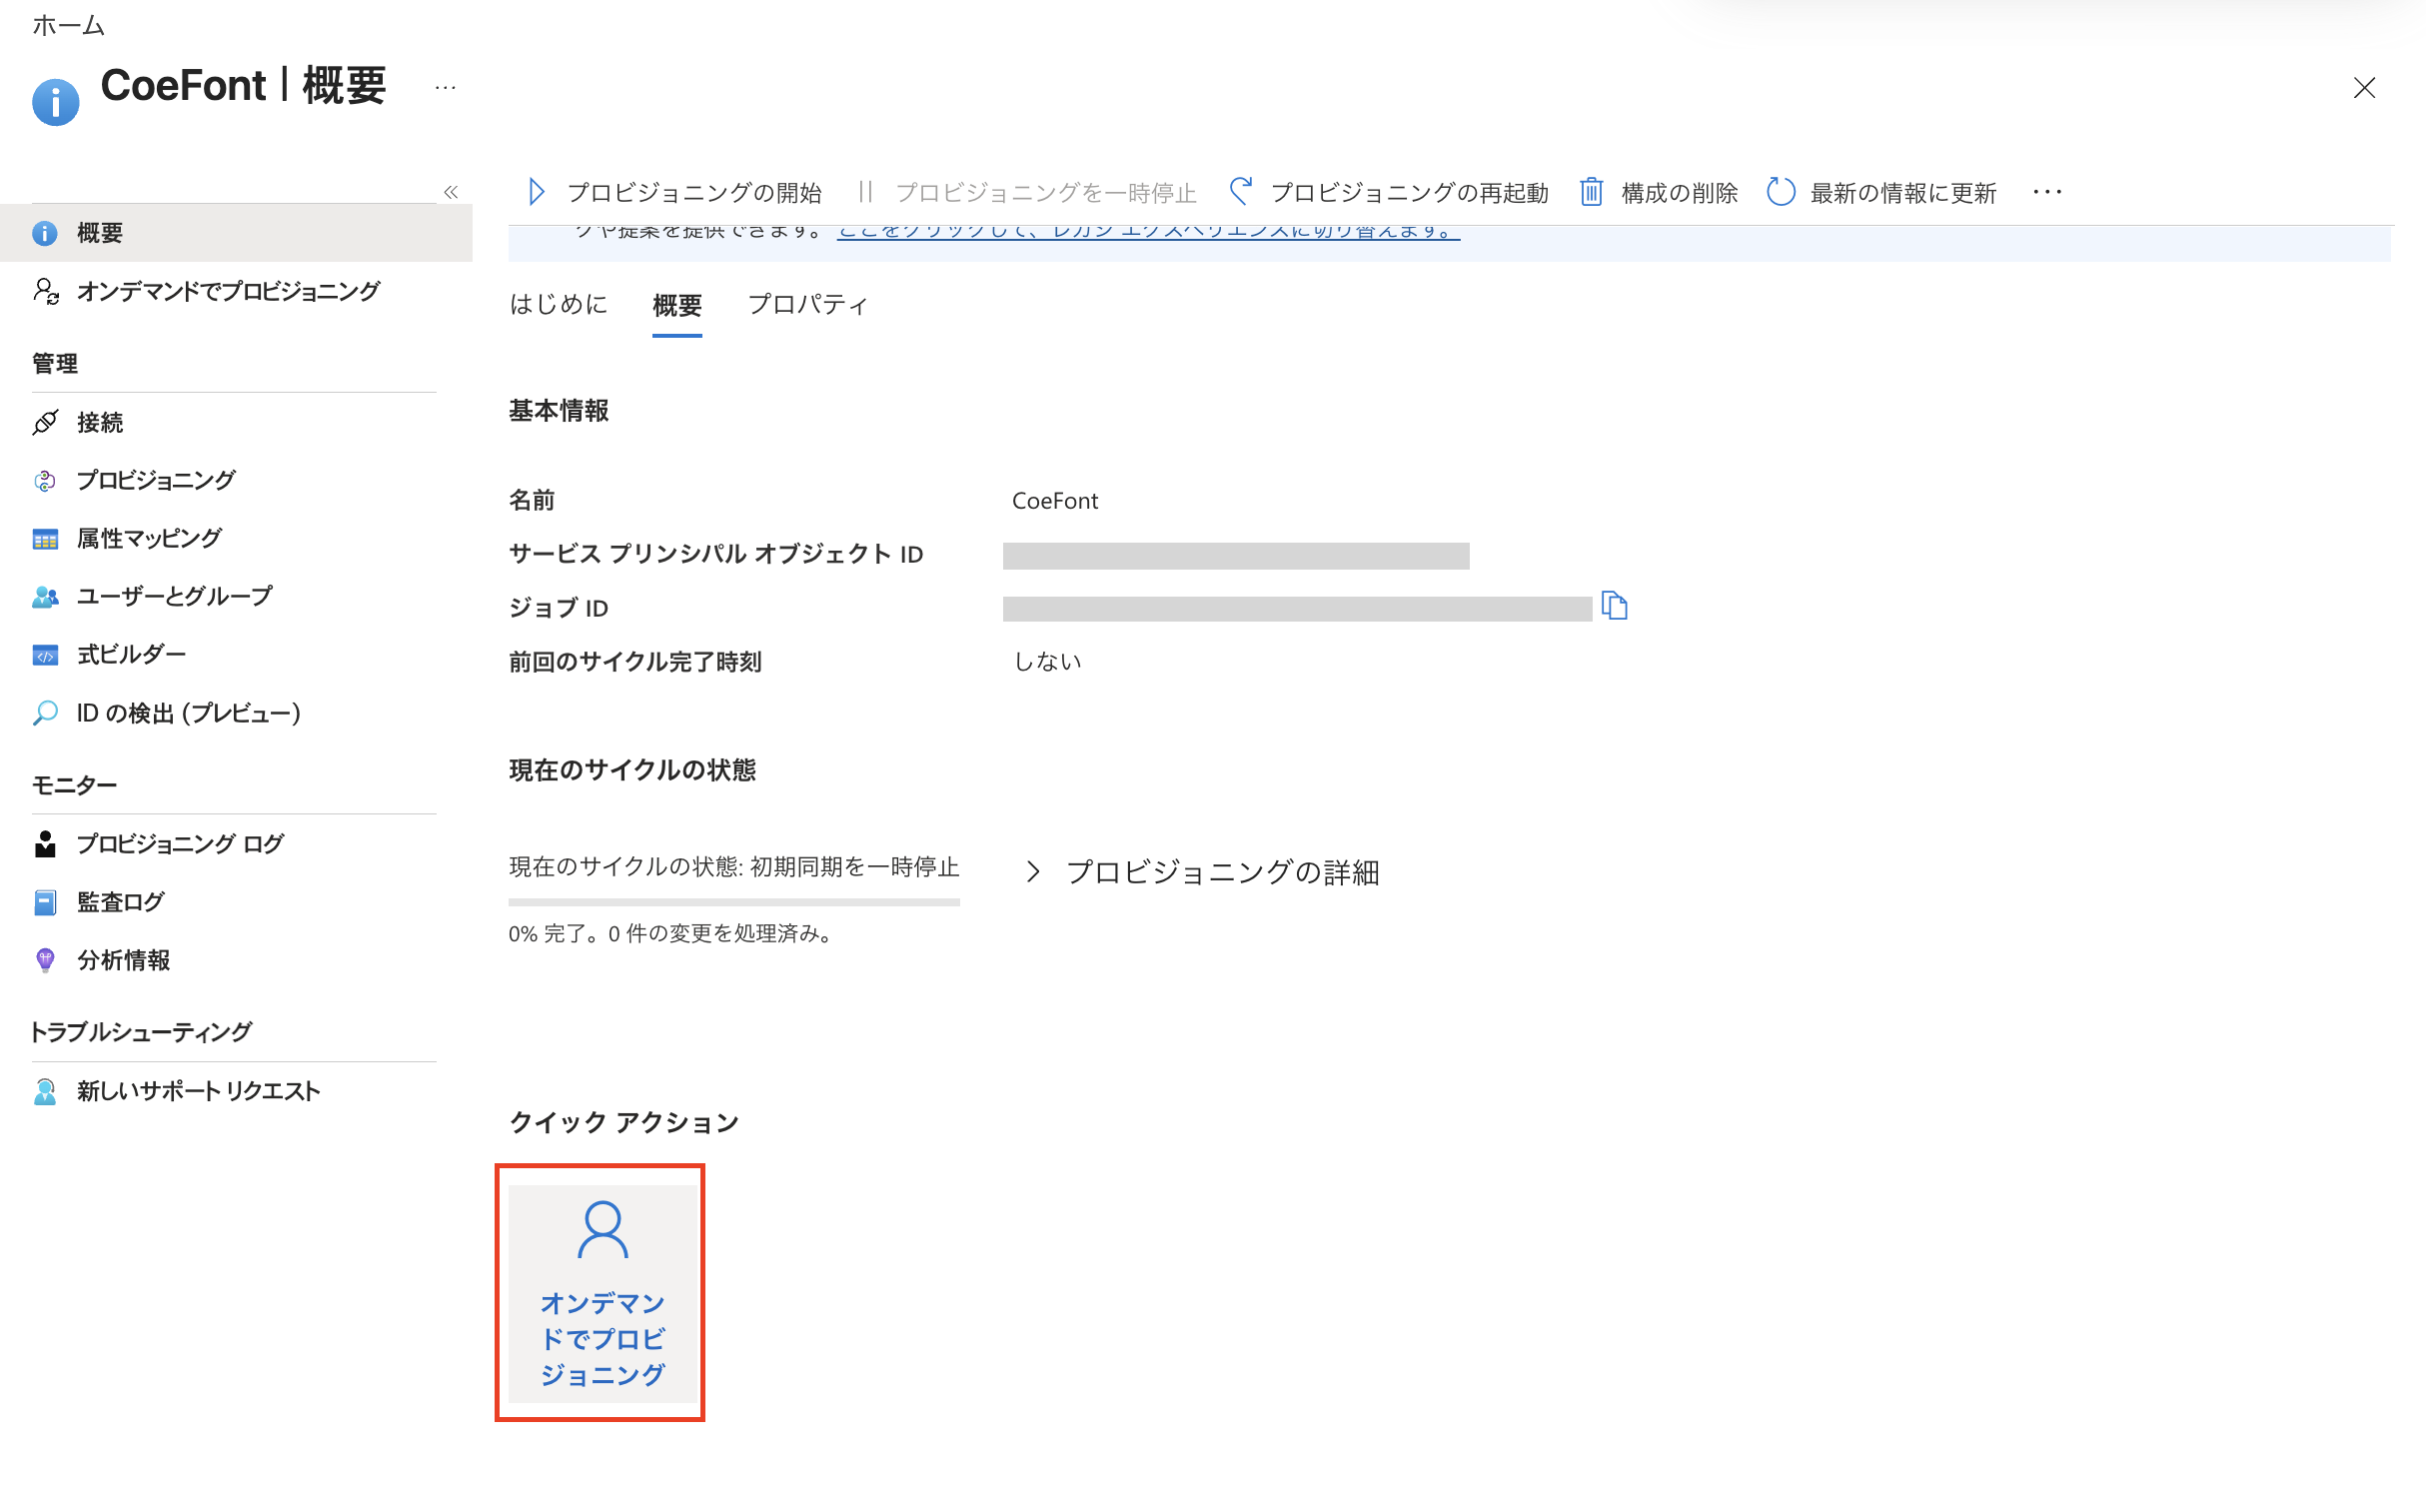Click the lightbulb icon beside 分析情報
The width and height of the screenshot is (2426, 1503).
pos(45,960)
